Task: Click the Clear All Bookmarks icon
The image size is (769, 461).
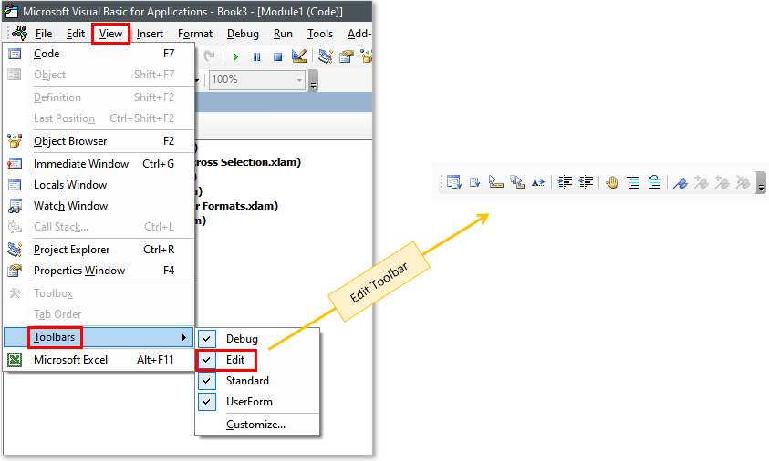Action: 743,182
